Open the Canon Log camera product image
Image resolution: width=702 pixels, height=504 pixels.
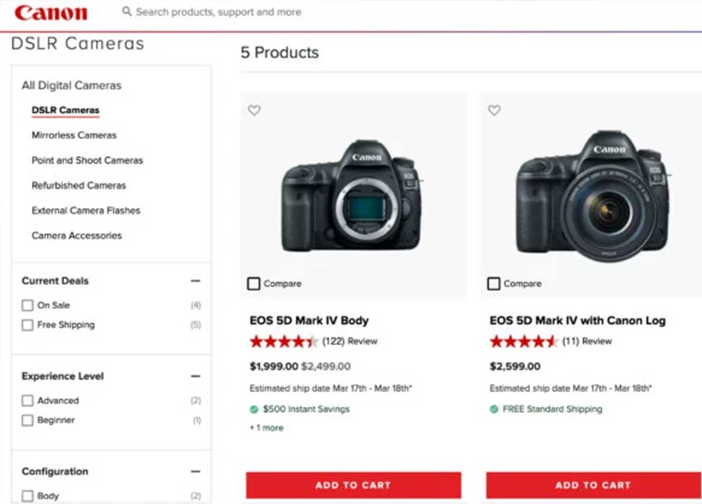[591, 196]
